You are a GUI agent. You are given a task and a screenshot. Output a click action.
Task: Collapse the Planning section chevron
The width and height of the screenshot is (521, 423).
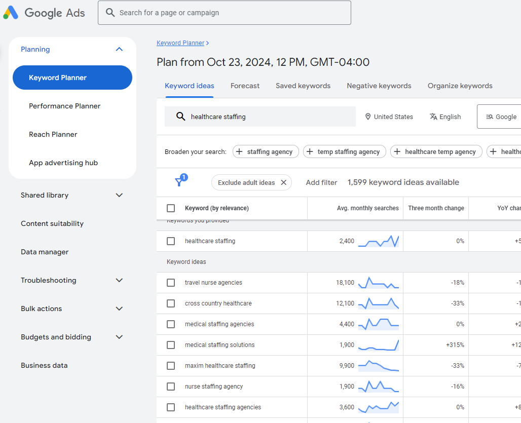pyautogui.click(x=119, y=49)
